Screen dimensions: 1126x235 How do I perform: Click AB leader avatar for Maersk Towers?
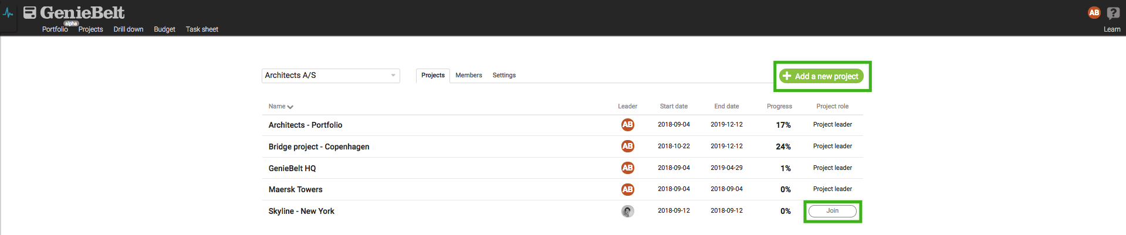[x=627, y=189]
